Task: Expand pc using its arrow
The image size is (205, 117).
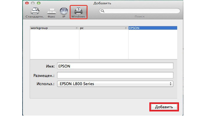Action: pos(126,28)
